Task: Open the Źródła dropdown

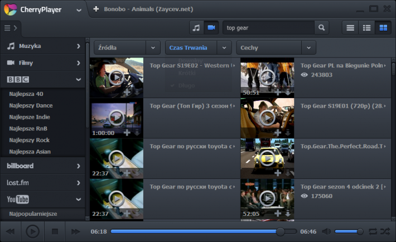Action: 127,47
